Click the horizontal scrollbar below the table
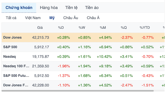The width and height of the screenshot is (167, 94). pos(78,91)
